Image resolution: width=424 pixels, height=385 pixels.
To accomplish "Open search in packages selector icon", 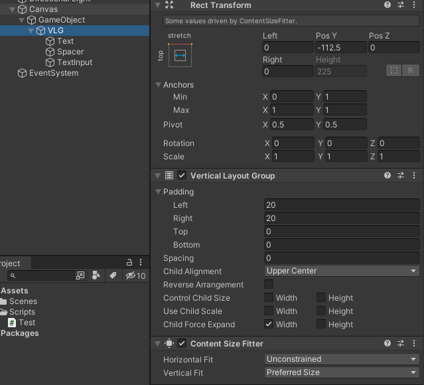I will tap(80, 275).
